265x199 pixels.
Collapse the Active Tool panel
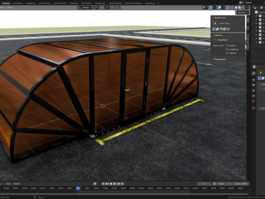[x=213, y=18]
